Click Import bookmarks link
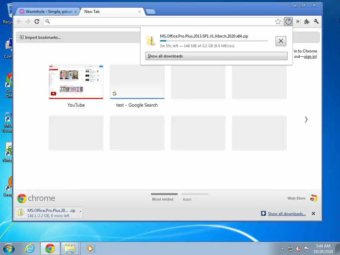The image size is (340, 255). 40,37
